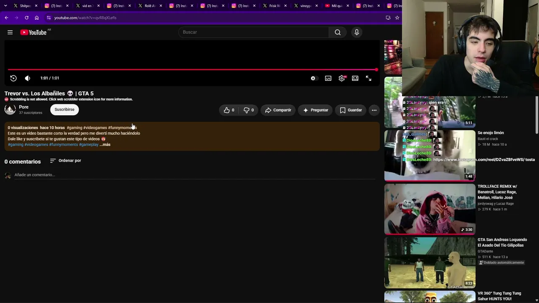
Task: Click the search magnifier button
Action: pos(338,32)
